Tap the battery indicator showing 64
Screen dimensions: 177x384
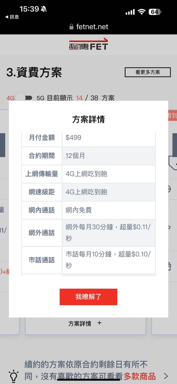155,11
